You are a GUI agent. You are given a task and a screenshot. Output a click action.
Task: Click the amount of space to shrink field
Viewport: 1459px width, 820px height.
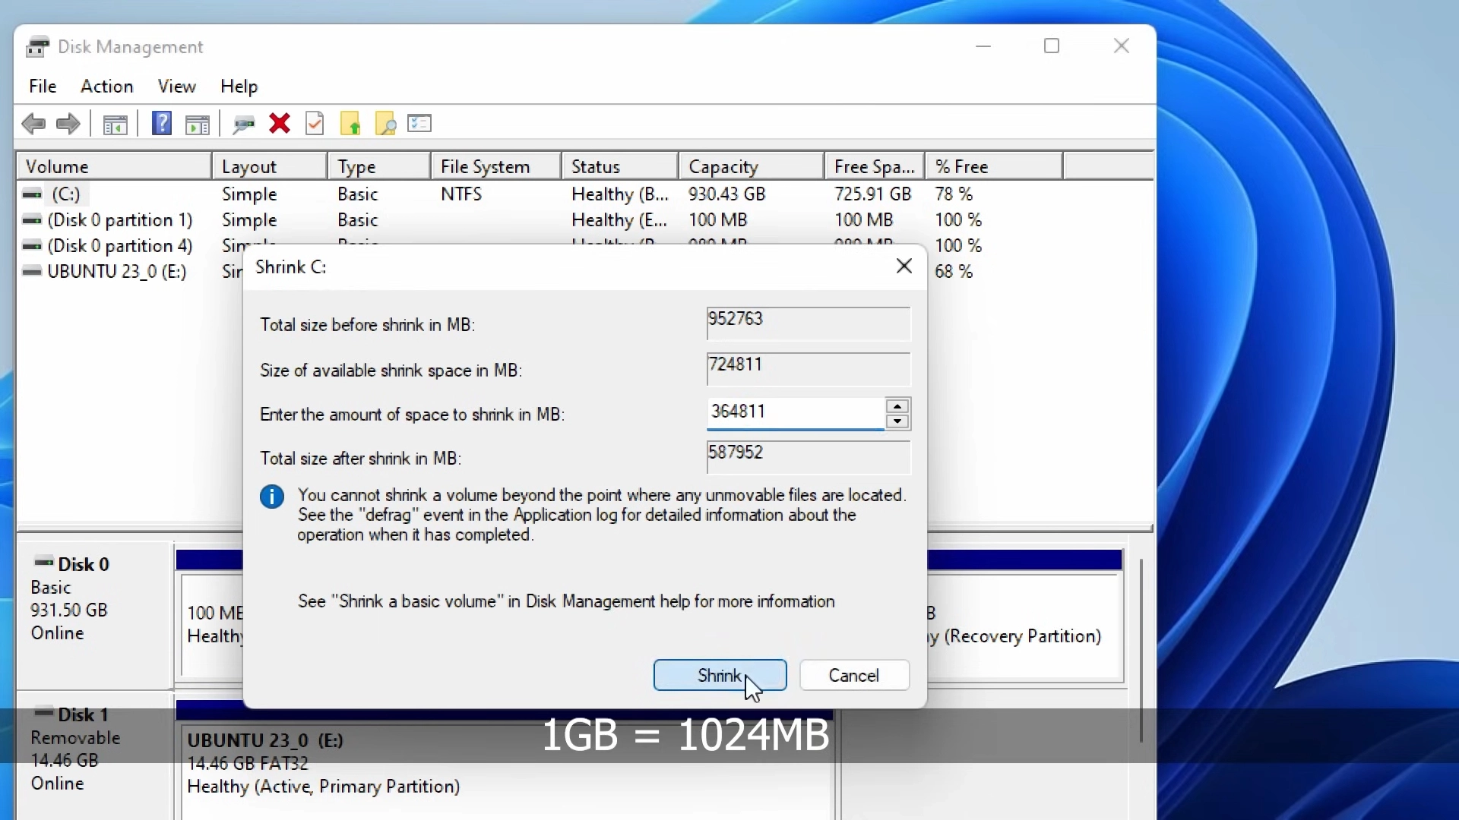point(796,413)
